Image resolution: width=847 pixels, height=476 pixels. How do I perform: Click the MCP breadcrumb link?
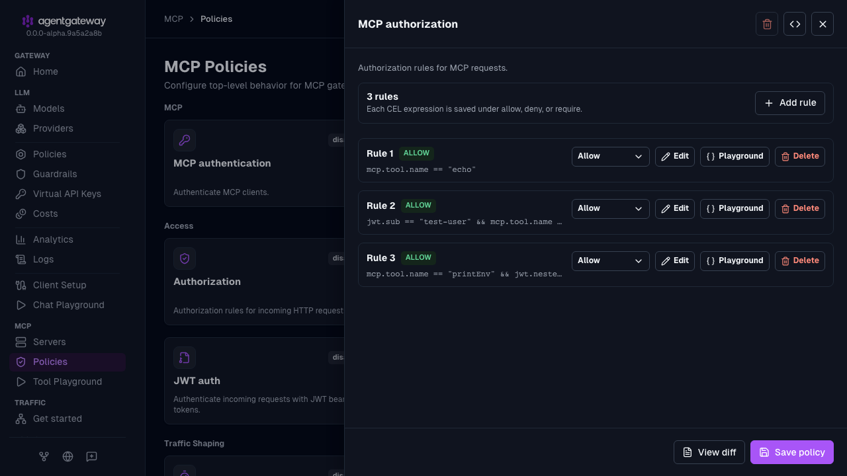[173, 19]
